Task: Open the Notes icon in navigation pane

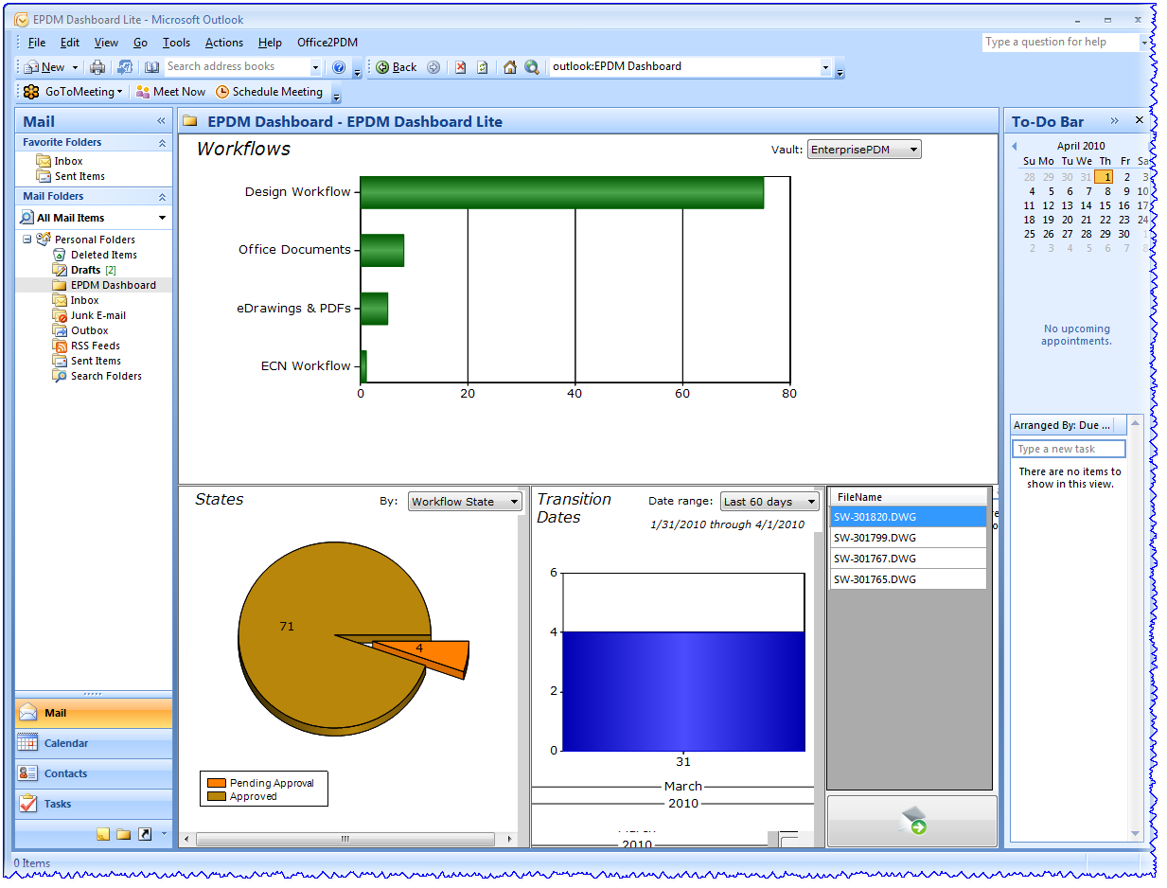Action: 103,834
